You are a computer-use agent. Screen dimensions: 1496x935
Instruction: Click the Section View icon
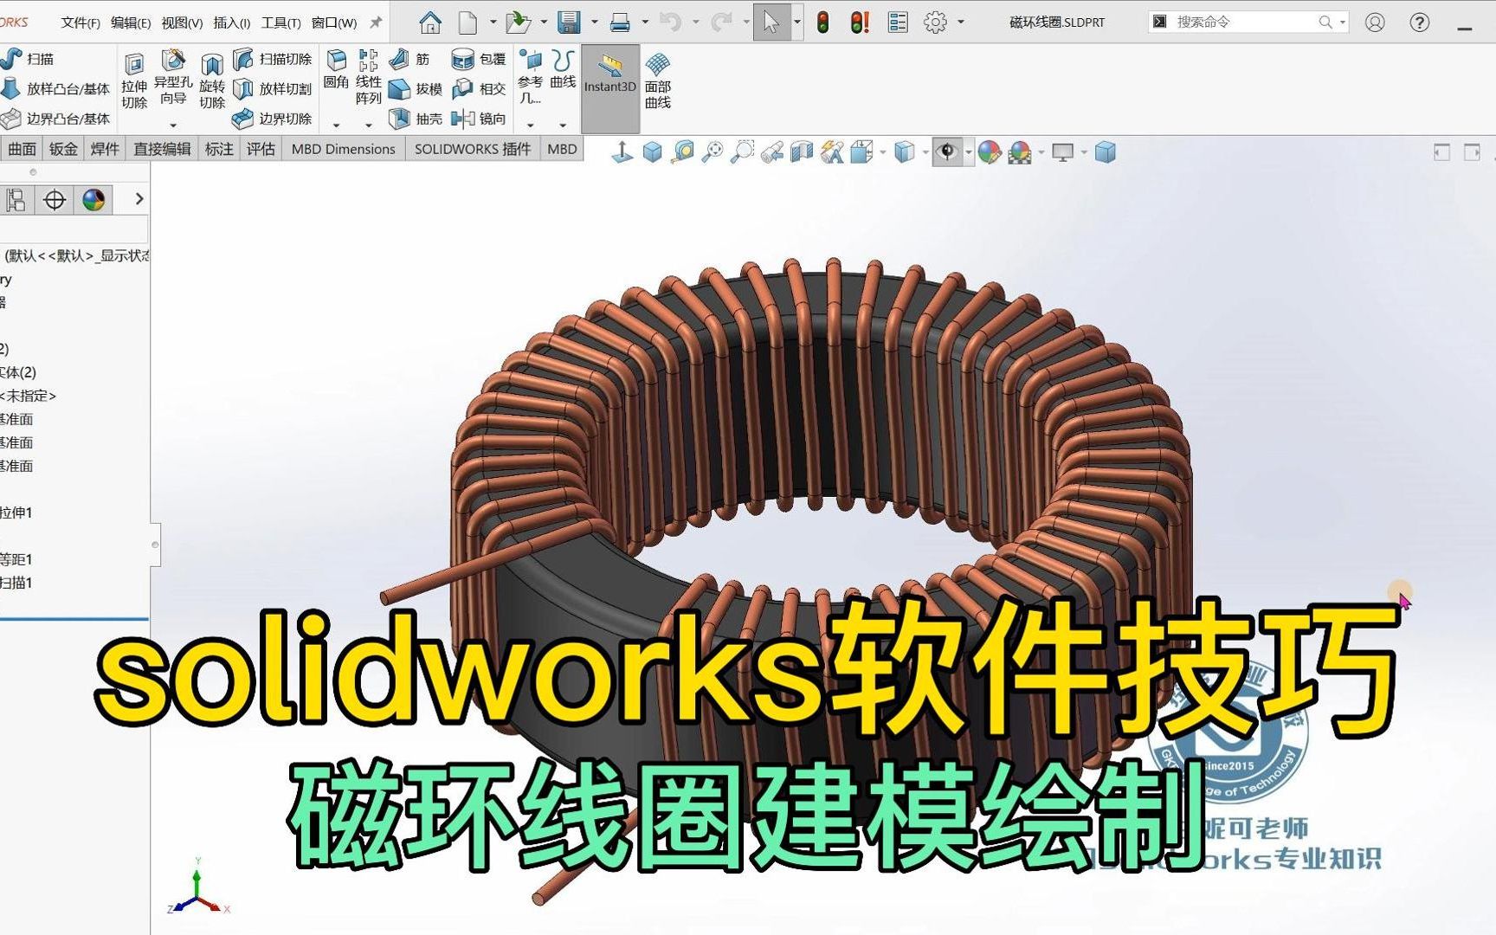[x=802, y=152]
